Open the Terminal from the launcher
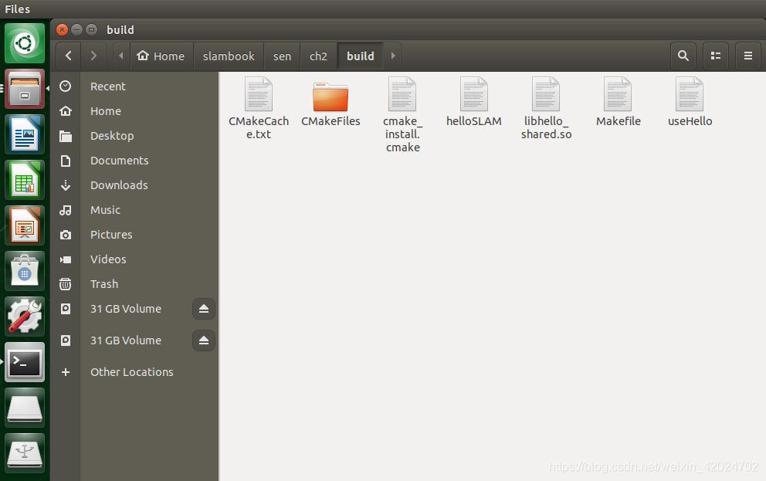This screenshot has height=481, width=766. [25, 362]
